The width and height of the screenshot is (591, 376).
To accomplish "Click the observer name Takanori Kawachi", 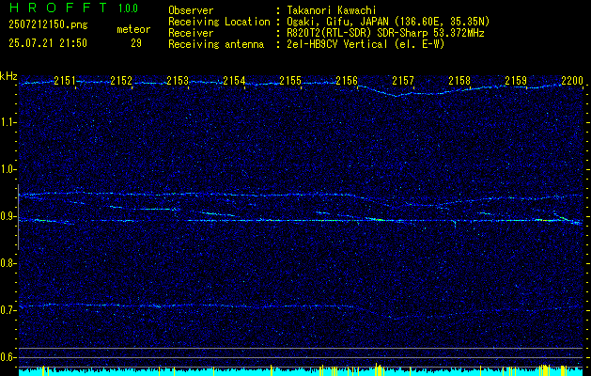I will [x=332, y=10].
